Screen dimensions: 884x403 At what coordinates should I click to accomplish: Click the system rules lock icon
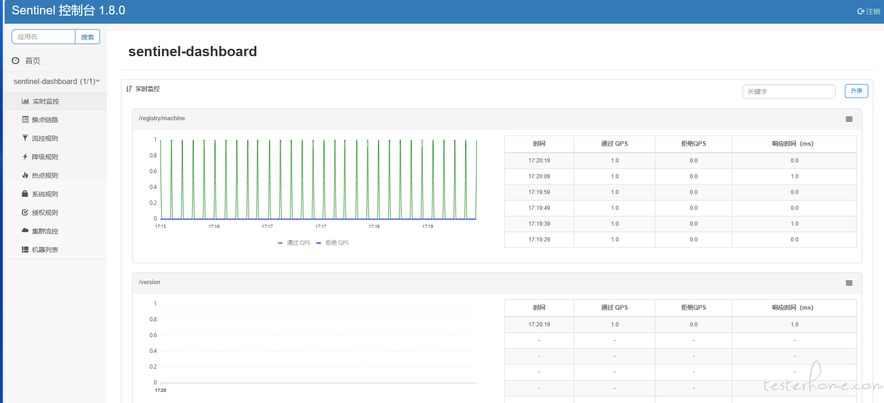(25, 194)
